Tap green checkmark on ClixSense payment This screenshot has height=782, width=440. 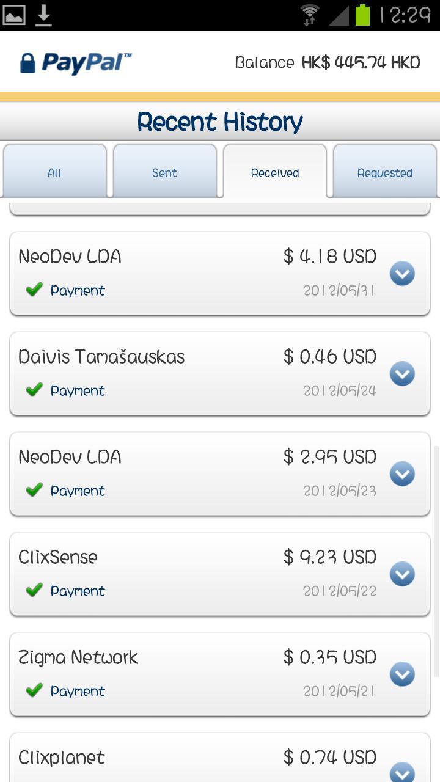[34, 590]
